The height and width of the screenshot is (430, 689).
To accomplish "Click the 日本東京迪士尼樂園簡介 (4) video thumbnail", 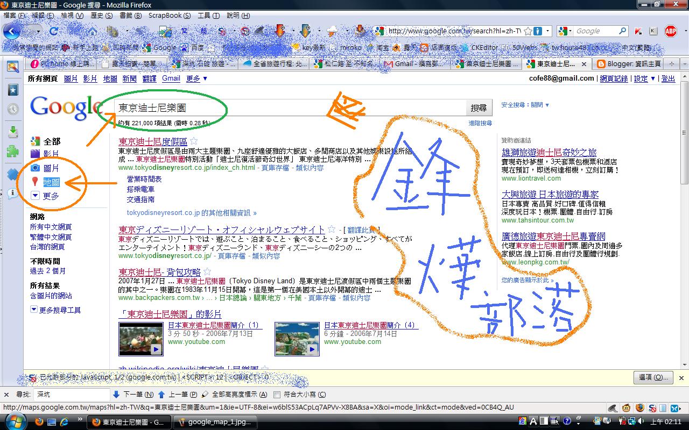I will click(297, 339).
